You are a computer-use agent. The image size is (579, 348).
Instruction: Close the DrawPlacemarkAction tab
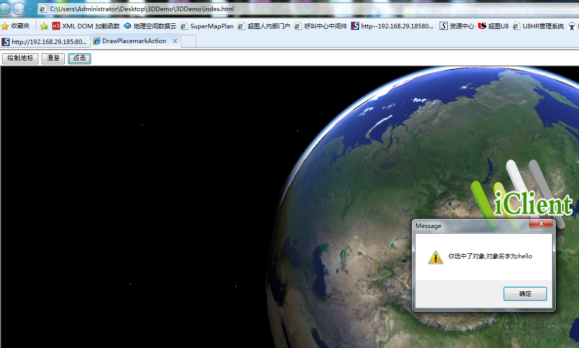coord(175,41)
